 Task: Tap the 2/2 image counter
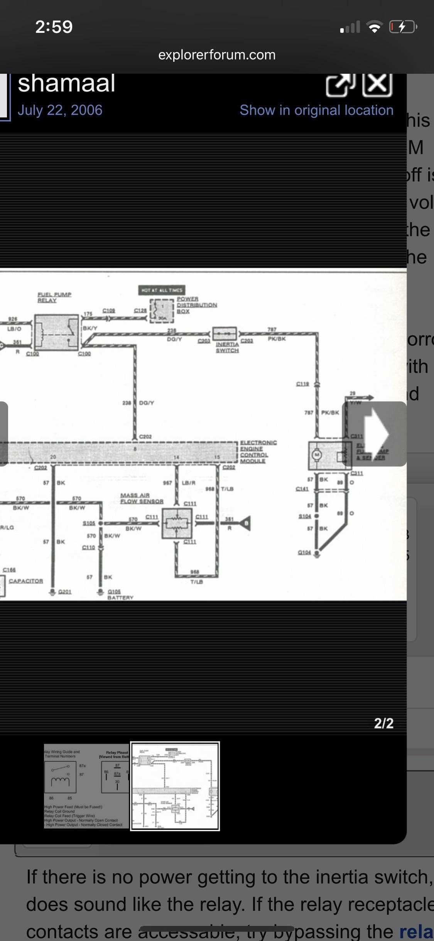coord(384,724)
